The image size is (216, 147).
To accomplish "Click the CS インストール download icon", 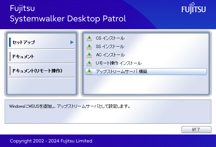I will pyautogui.click(x=89, y=38).
